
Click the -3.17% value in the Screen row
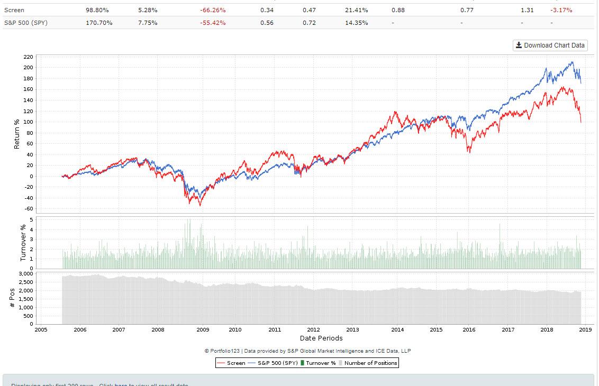[x=561, y=10]
